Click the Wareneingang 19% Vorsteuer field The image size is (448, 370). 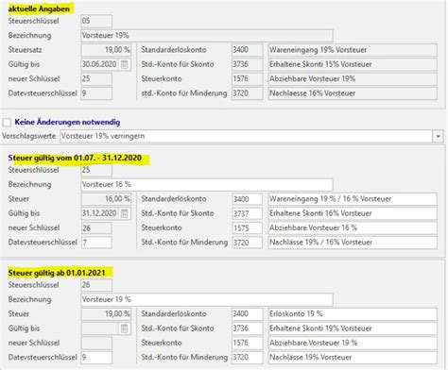(x=353, y=50)
